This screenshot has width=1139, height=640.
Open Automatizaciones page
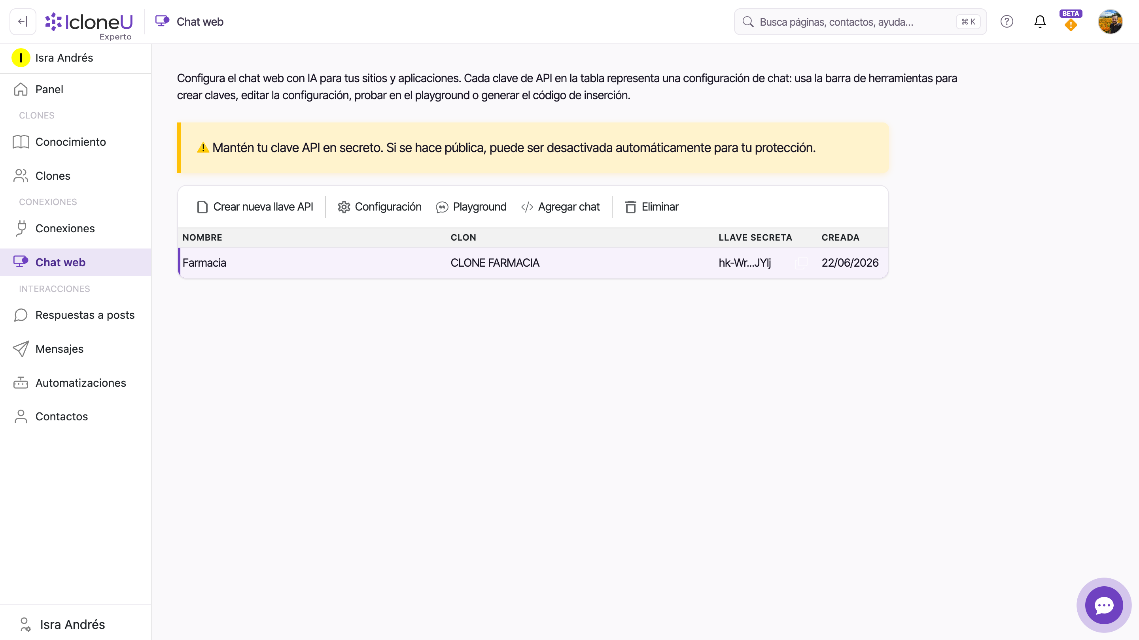[76, 383]
